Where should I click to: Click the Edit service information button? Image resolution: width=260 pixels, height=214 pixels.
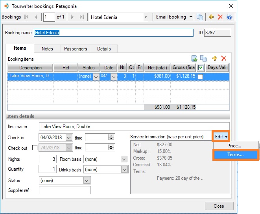point(221,136)
